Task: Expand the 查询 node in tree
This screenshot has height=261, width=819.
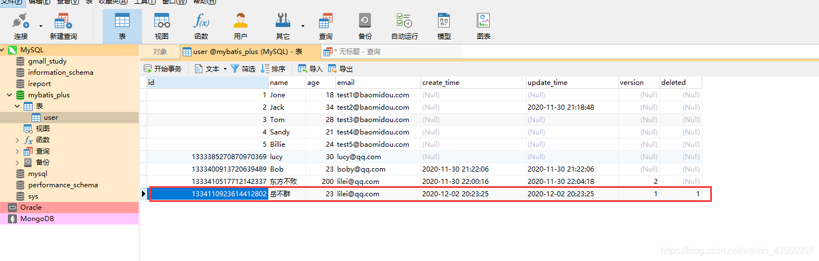Action: point(17,151)
